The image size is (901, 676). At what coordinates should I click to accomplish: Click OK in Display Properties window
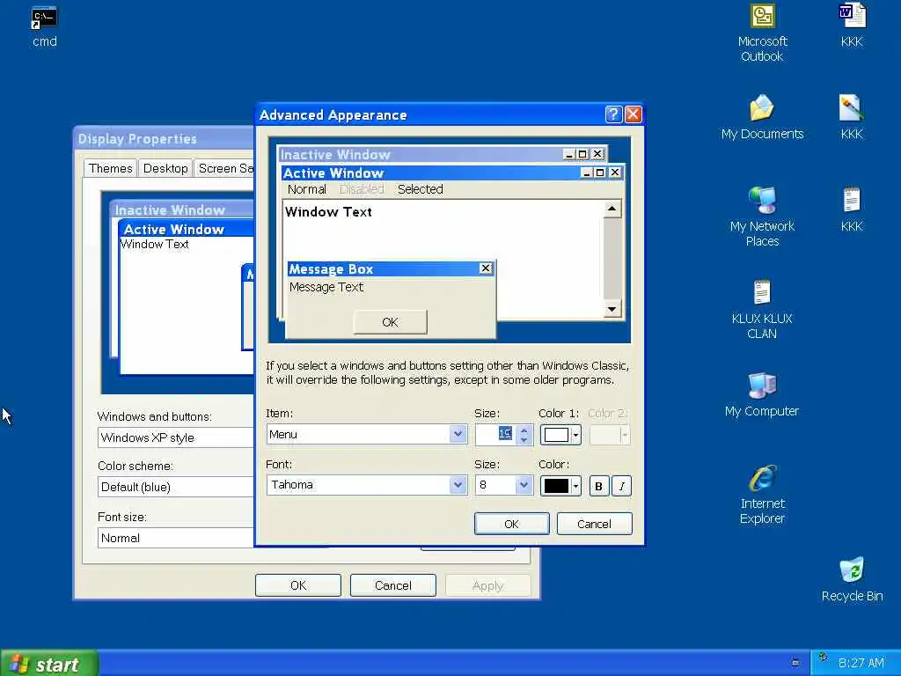[x=298, y=585]
